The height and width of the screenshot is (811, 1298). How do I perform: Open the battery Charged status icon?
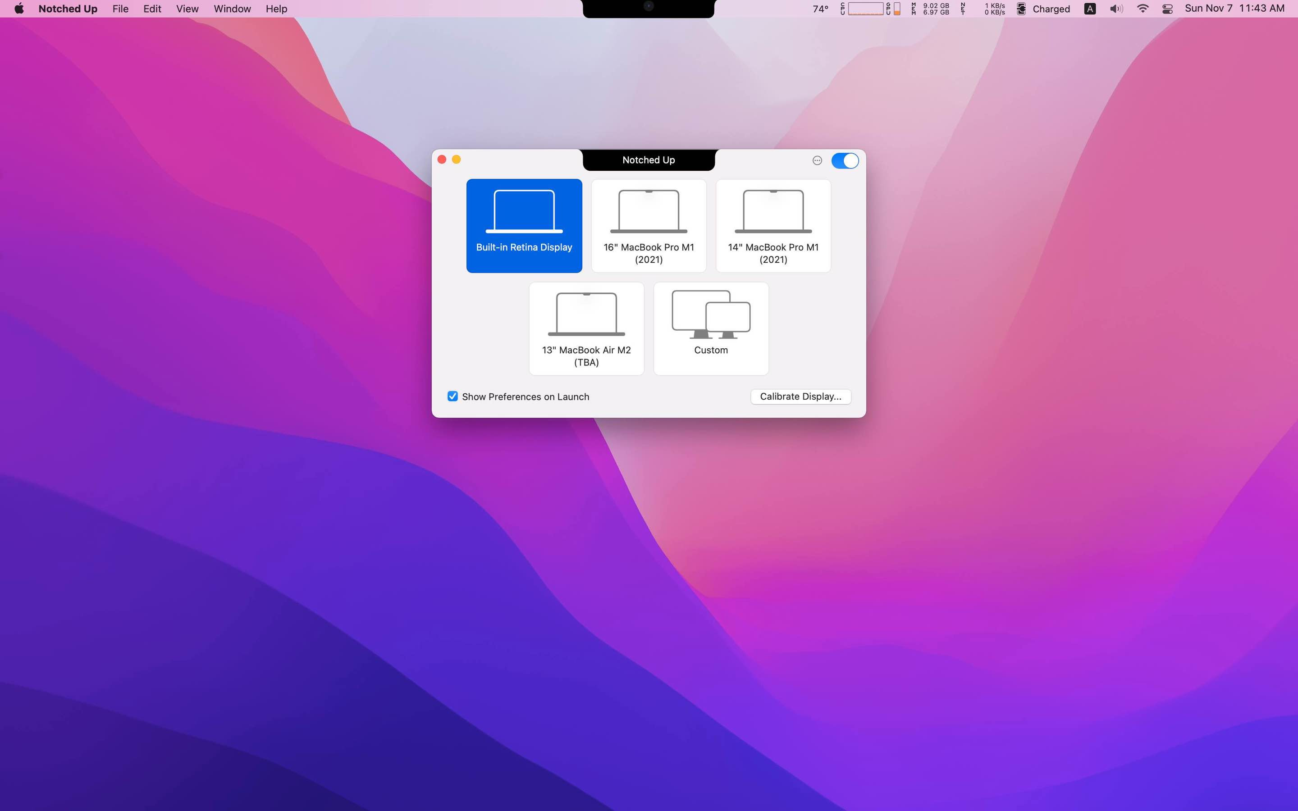click(x=1043, y=9)
